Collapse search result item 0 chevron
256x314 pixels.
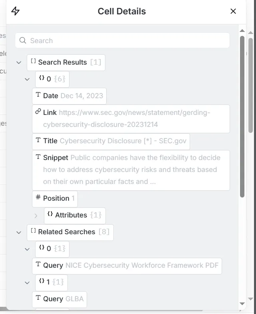pos(27,79)
